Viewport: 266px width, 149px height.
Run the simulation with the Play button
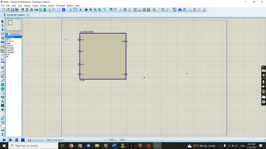[x=4, y=140]
